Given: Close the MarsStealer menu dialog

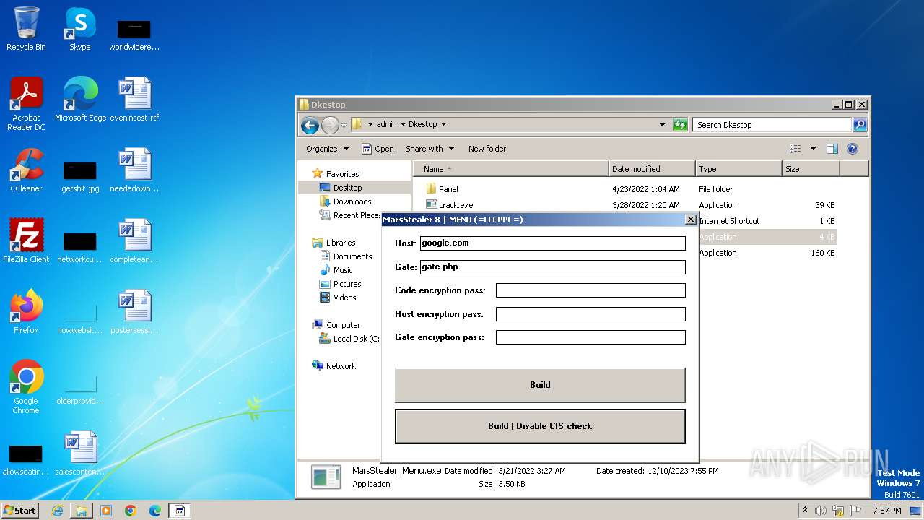Looking at the screenshot, I should (690, 220).
